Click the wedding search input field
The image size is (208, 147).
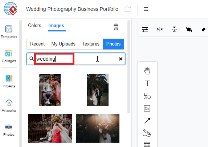(x=76, y=59)
